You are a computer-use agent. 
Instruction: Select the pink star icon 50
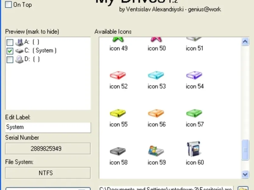[x=156, y=39]
